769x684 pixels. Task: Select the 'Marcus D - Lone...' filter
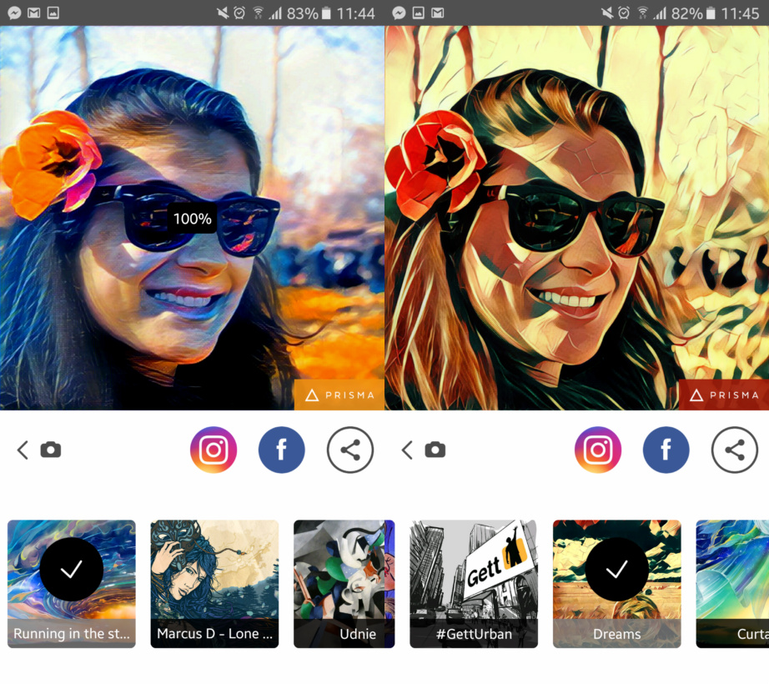214,584
